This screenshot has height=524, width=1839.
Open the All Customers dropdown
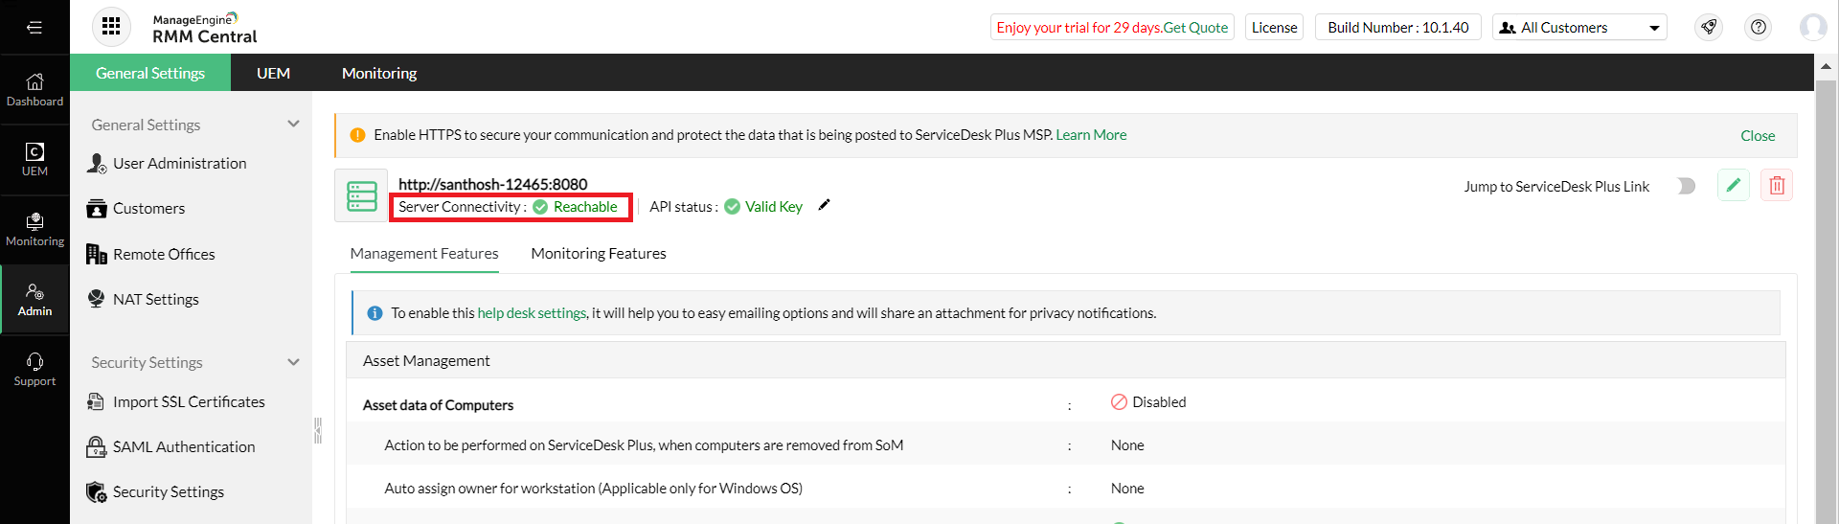tap(1579, 28)
